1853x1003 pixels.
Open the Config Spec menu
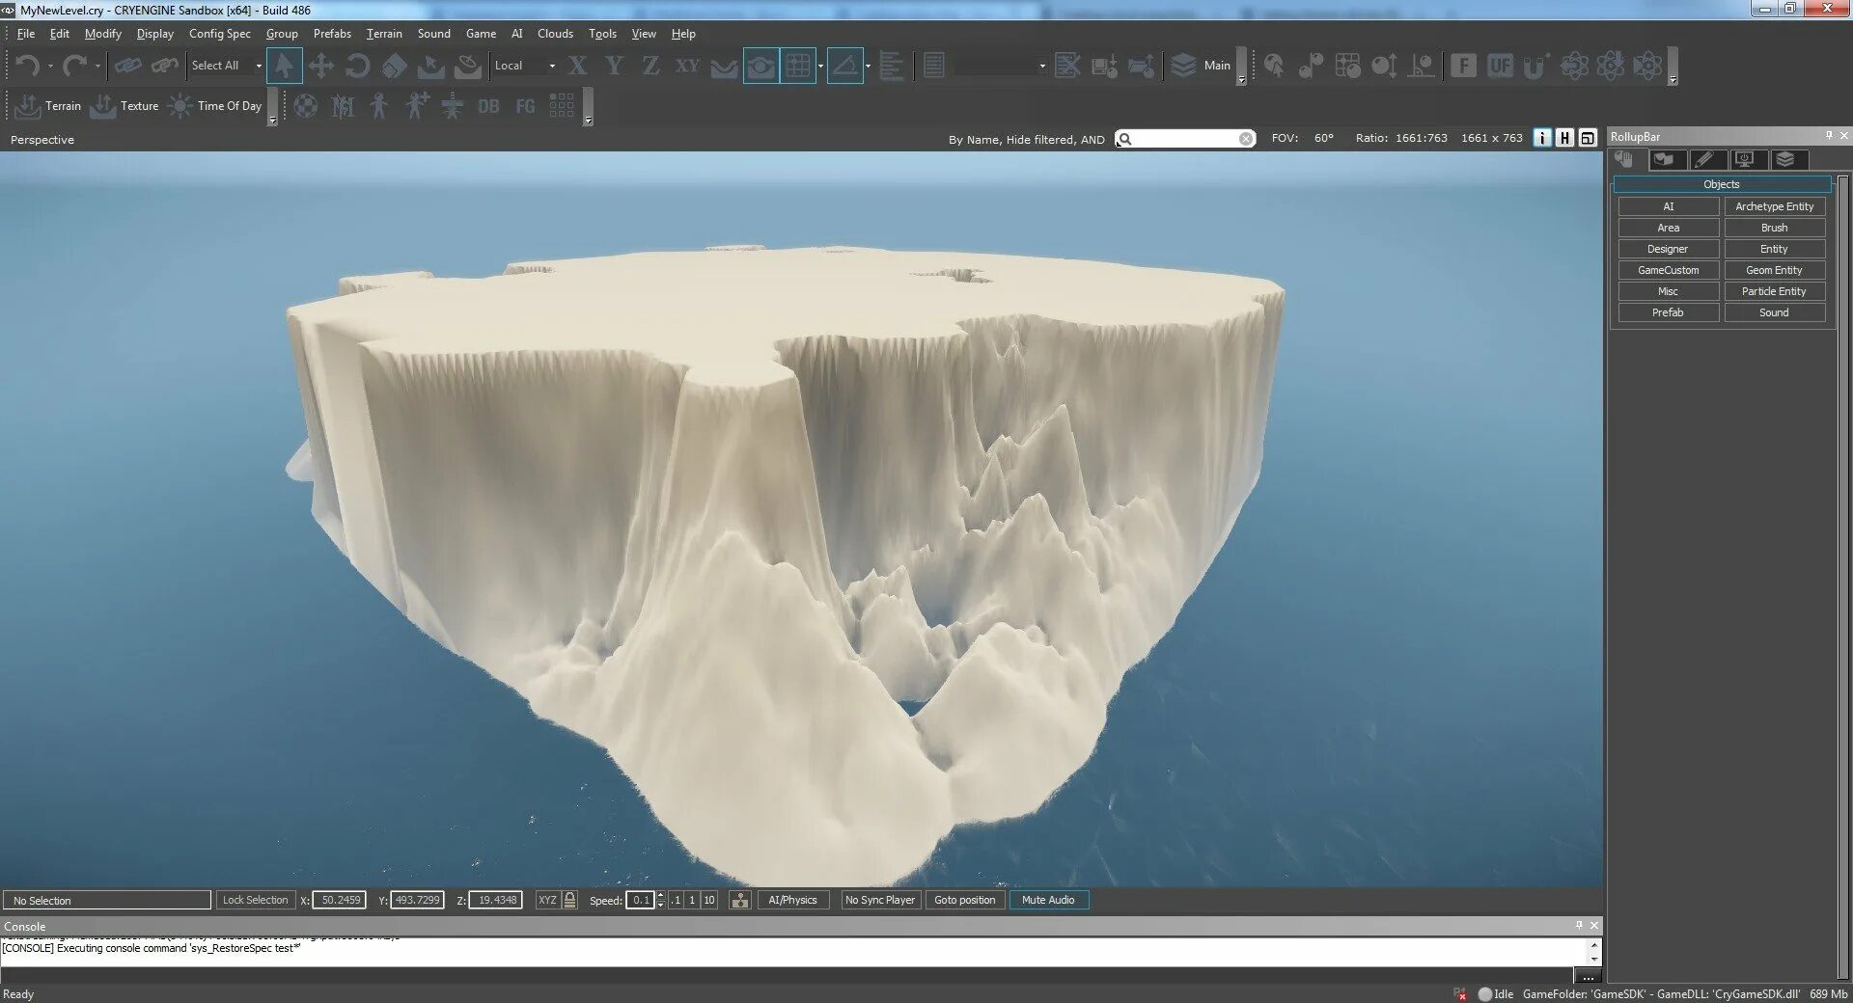pos(219,34)
